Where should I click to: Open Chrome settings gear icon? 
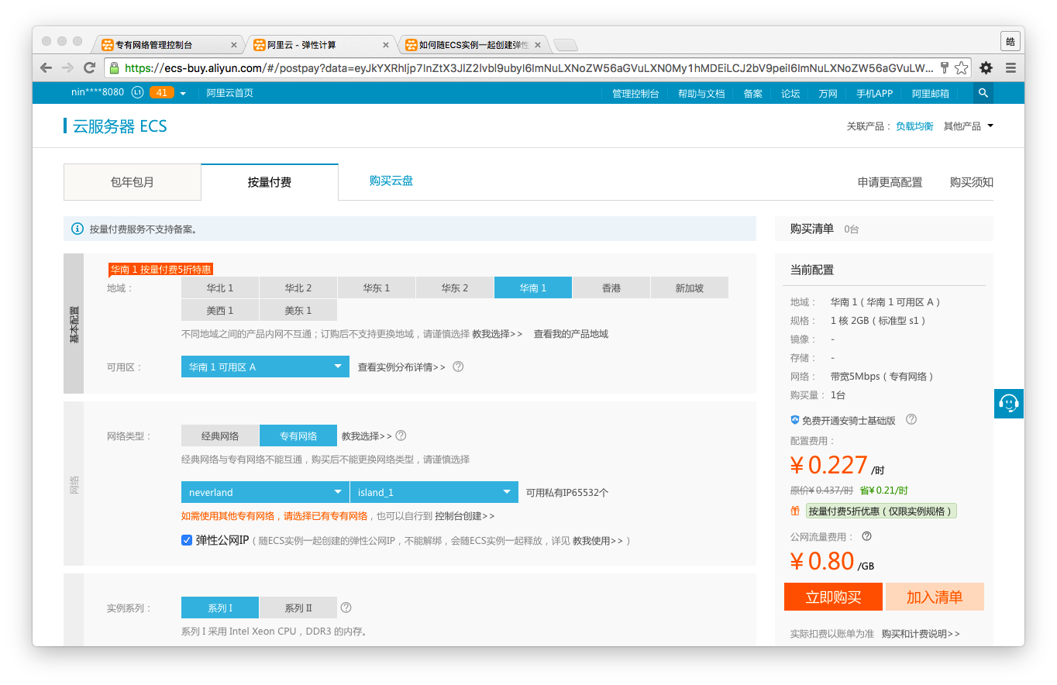986,68
